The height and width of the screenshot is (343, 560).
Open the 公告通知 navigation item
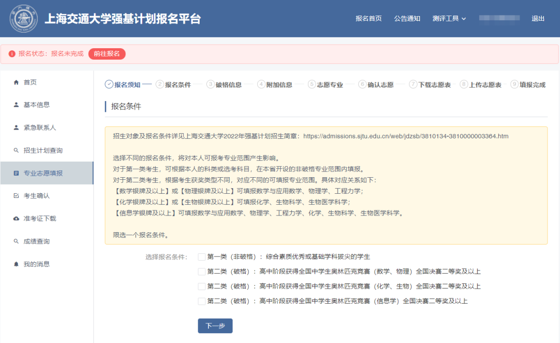tap(408, 18)
